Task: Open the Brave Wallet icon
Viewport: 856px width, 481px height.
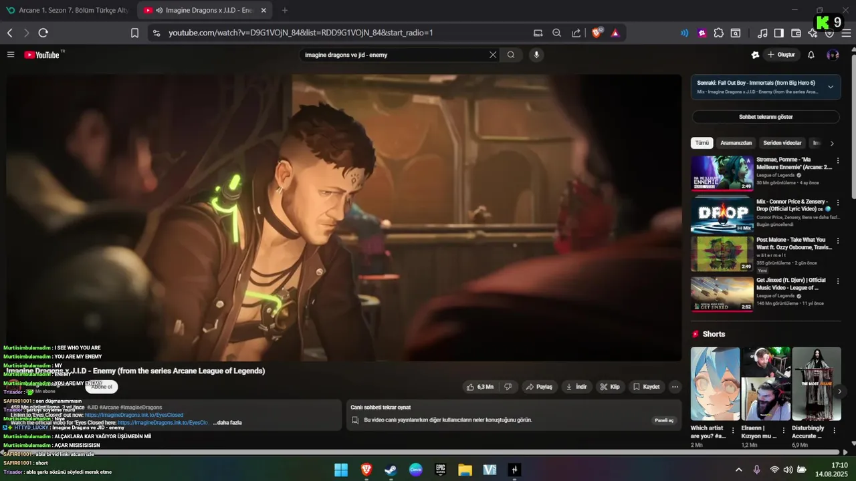Action: (796, 33)
